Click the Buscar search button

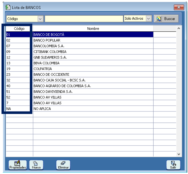166,19
